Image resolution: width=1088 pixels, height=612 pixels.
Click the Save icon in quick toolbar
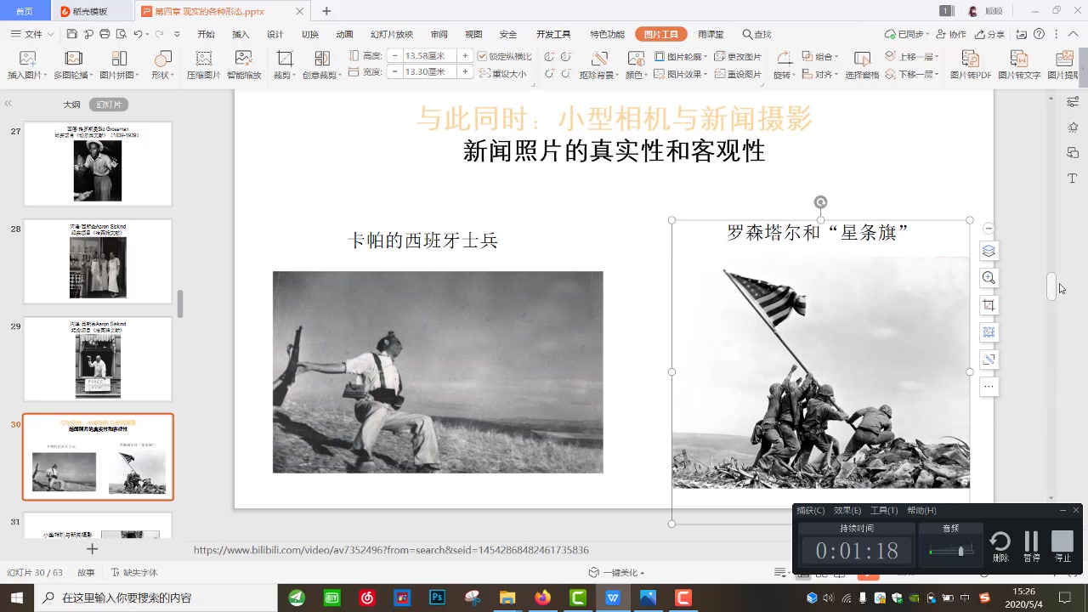coord(72,34)
